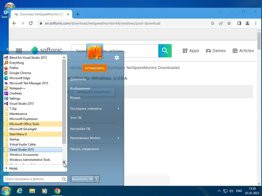The width and height of the screenshot is (262, 196).
Task: Go back to previous page in Chrome
Action: tap(14, 23)
